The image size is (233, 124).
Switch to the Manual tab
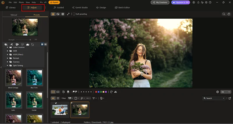click(x=14, y=15)
